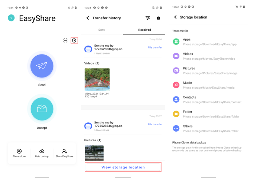Select Music storage path text
Viewport: 269px width, 185px height.
[209, 87]
